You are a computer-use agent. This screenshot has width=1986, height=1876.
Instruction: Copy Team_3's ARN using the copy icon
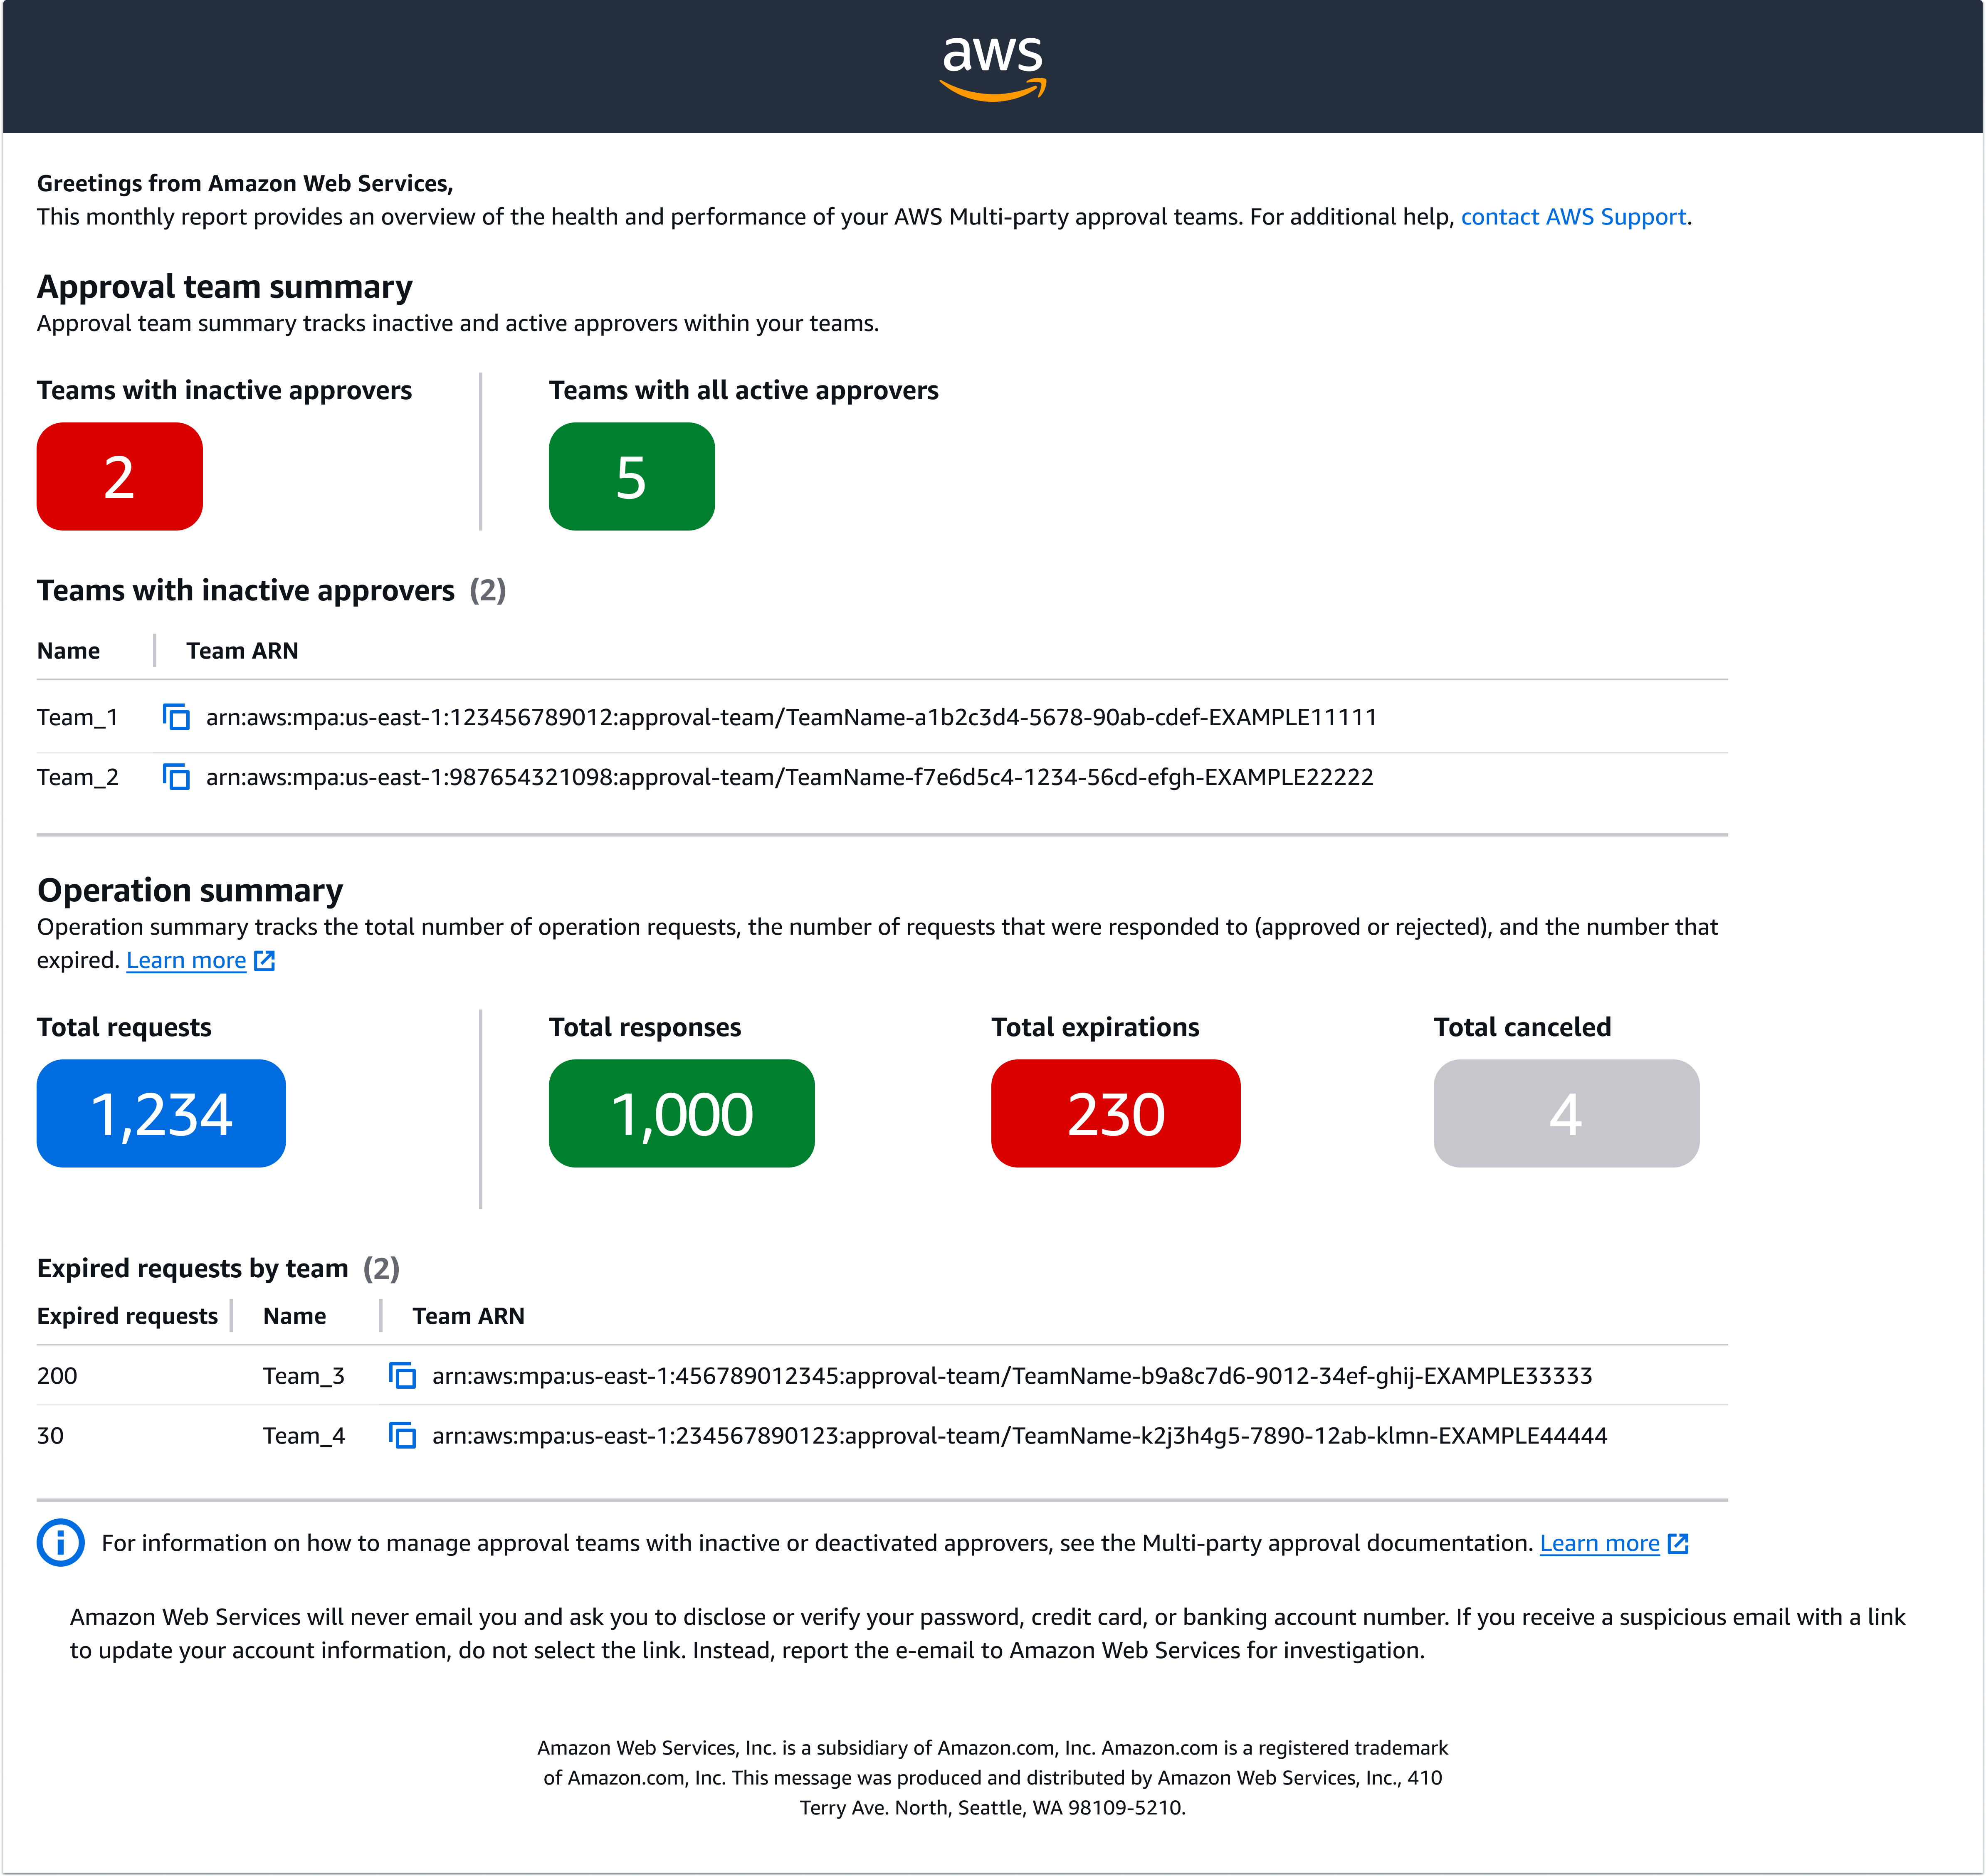402,1375
